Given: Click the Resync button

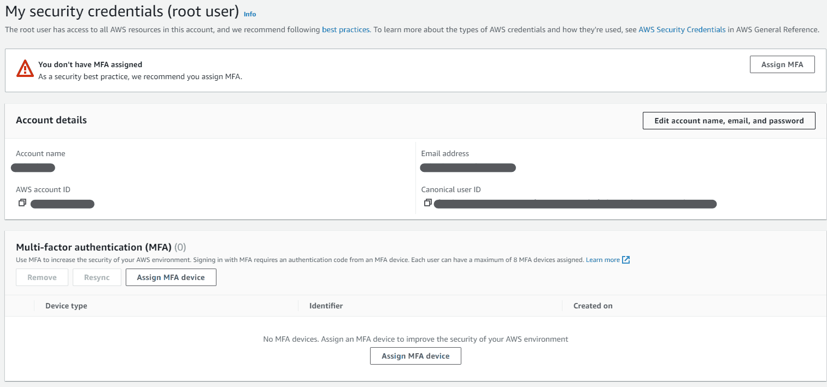Looking at the screenshot, I should pos(97,277).
